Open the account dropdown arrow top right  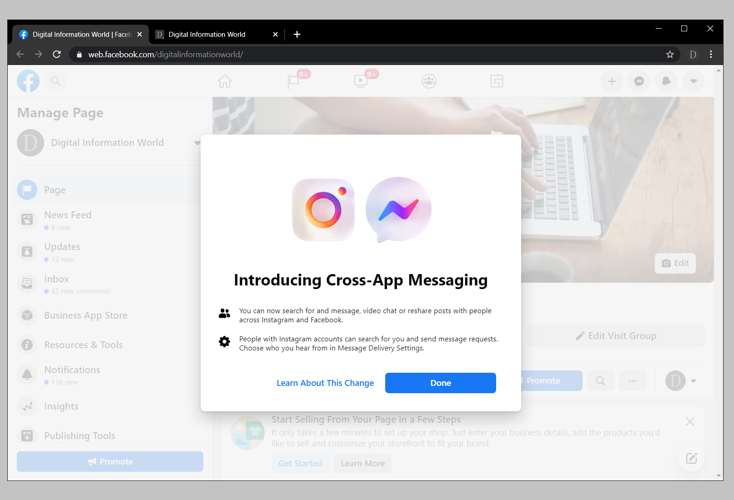pos(693,81)
